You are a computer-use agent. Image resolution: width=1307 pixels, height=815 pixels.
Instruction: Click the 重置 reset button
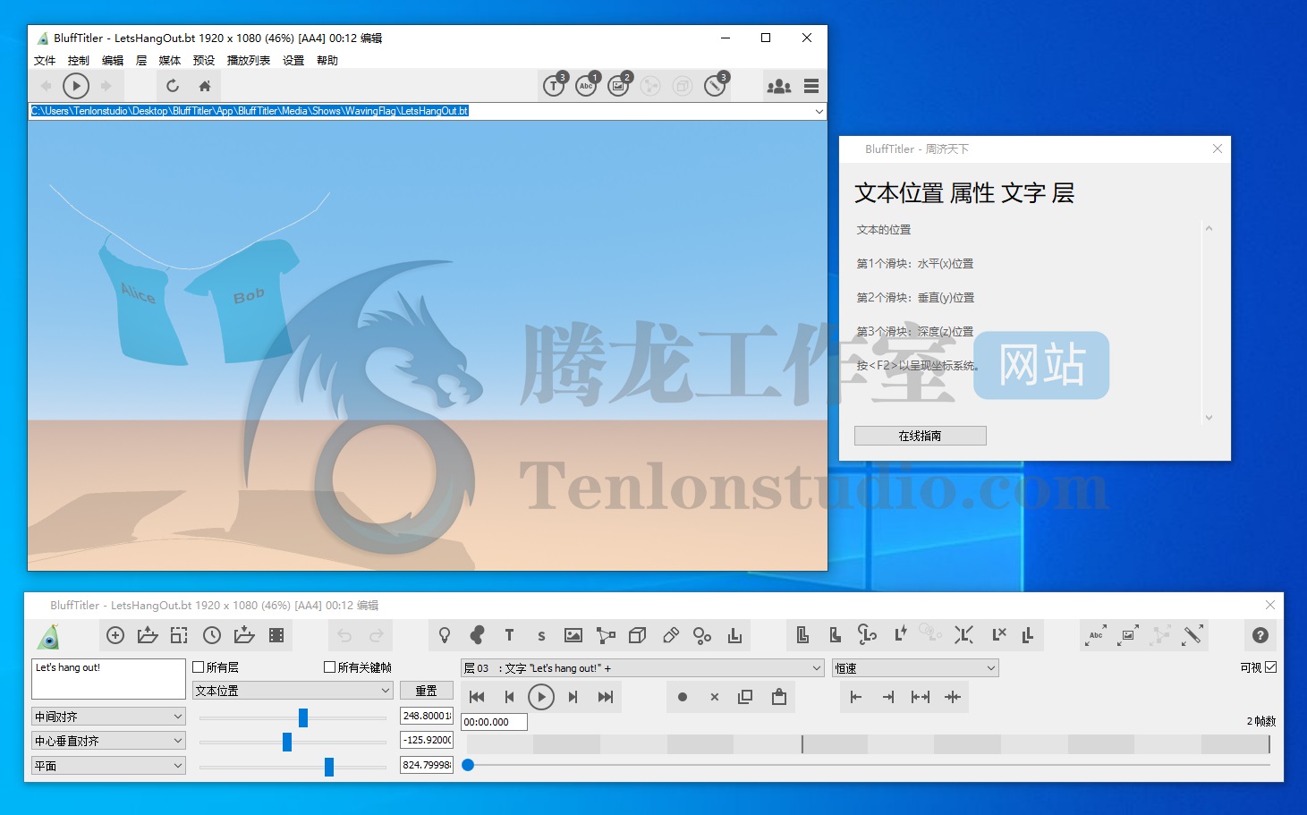[426, 691]
